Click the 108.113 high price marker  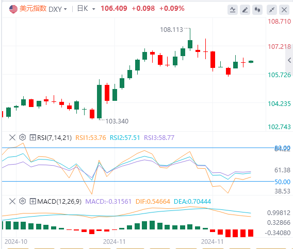tap(171, 30)
